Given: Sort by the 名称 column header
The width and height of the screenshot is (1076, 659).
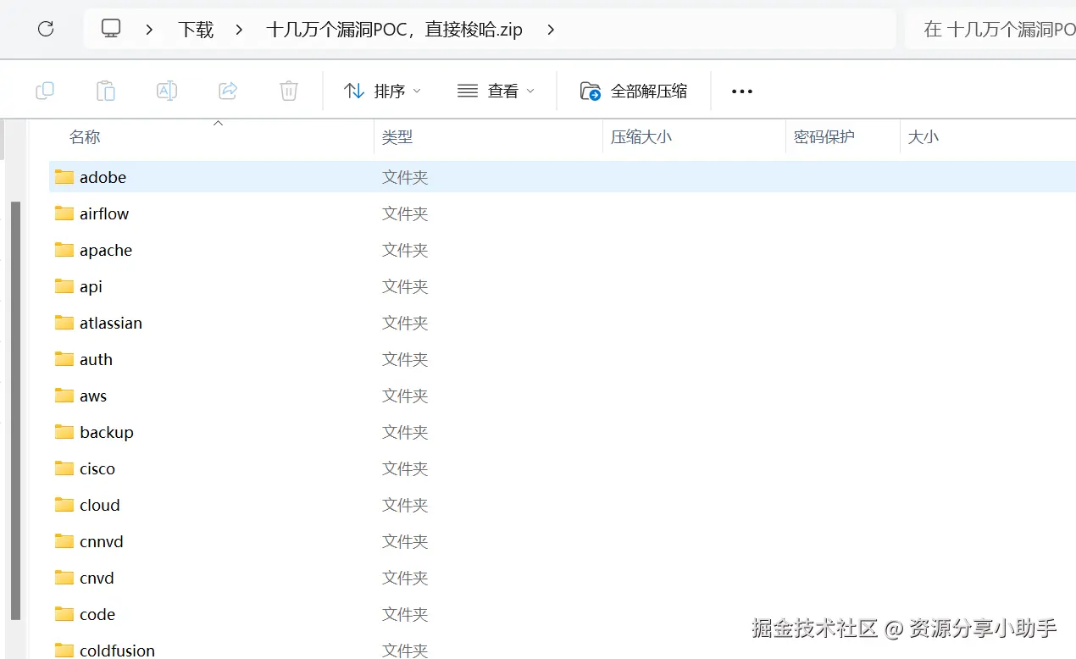Looking at the screenshot, I should [85, 137].
